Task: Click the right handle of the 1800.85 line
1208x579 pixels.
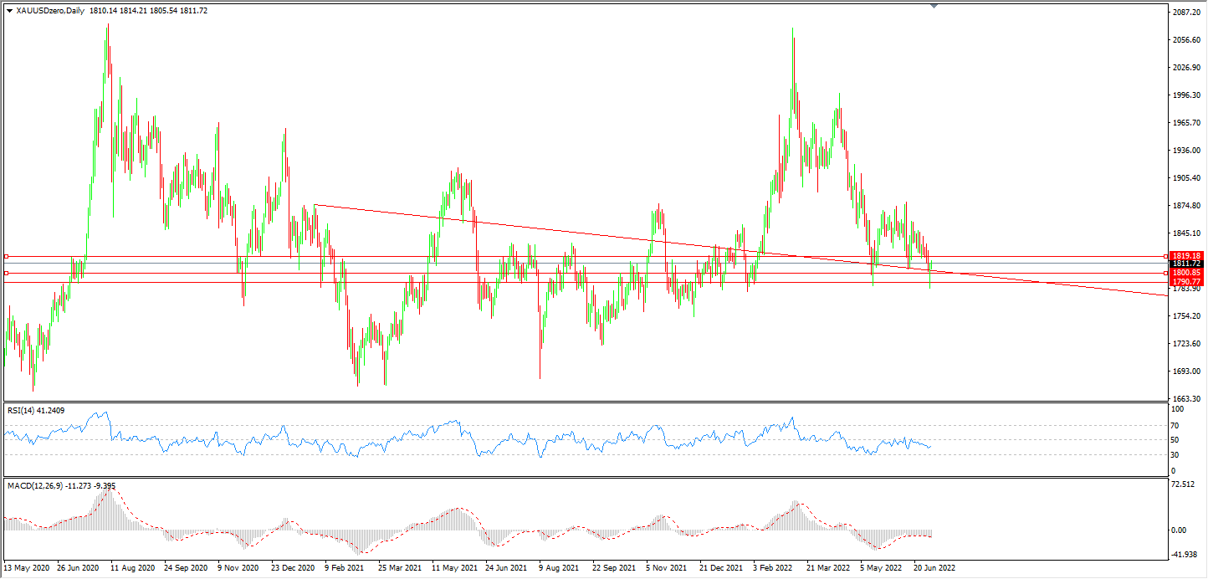Action: [x=1165, y=273]
